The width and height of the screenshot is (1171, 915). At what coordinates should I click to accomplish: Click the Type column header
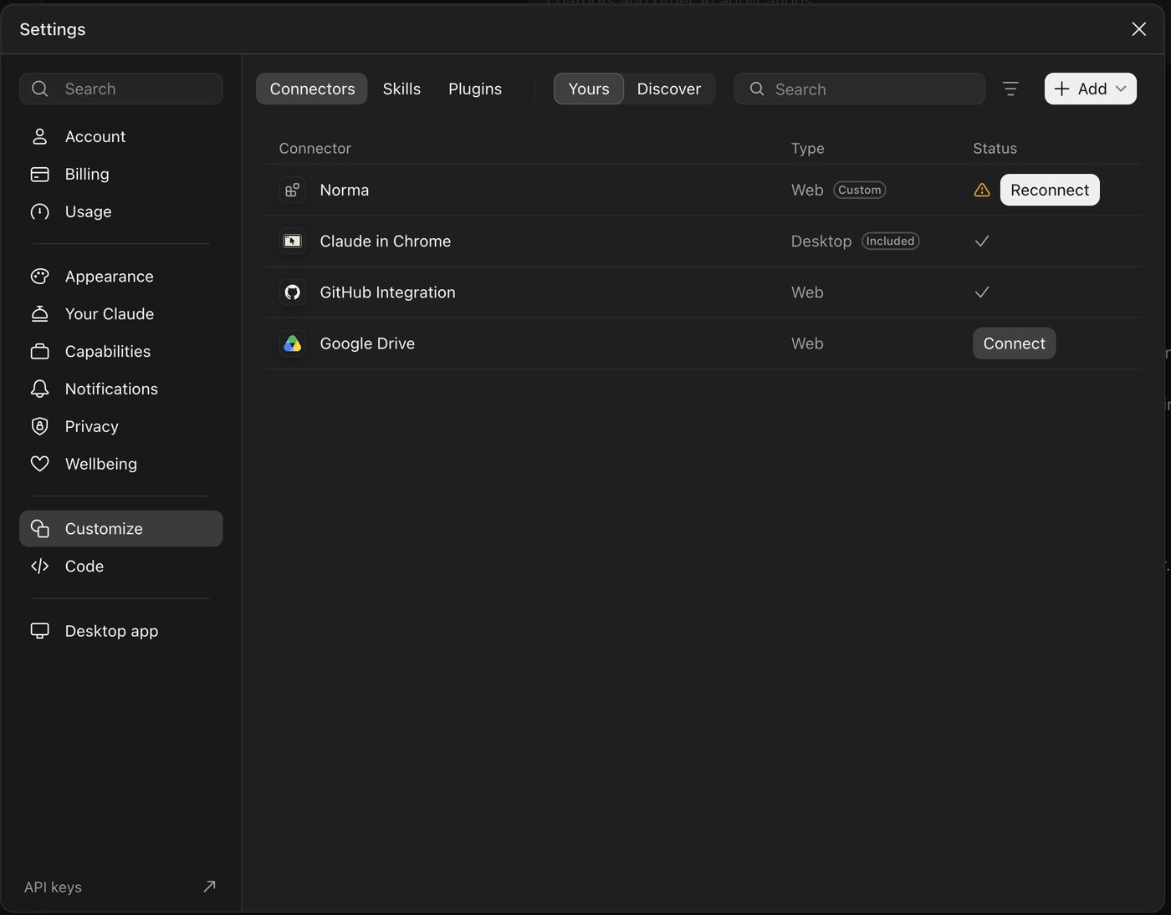point(808,149)
